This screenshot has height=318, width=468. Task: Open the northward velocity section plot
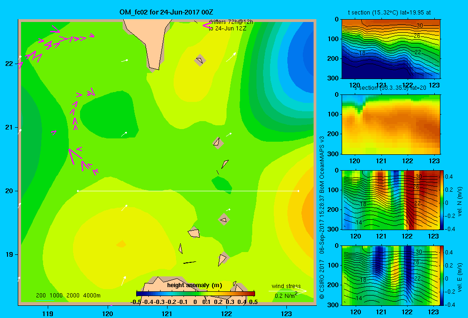point(391,200)
